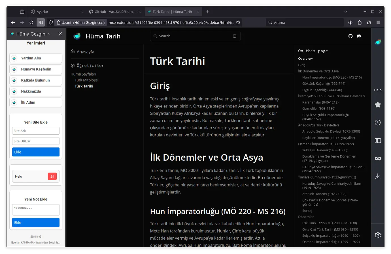
Task: Expand the list all tabs chevron
Action: pos(346,12)
